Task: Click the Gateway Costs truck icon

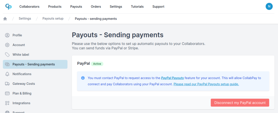Action: [7, 84]
